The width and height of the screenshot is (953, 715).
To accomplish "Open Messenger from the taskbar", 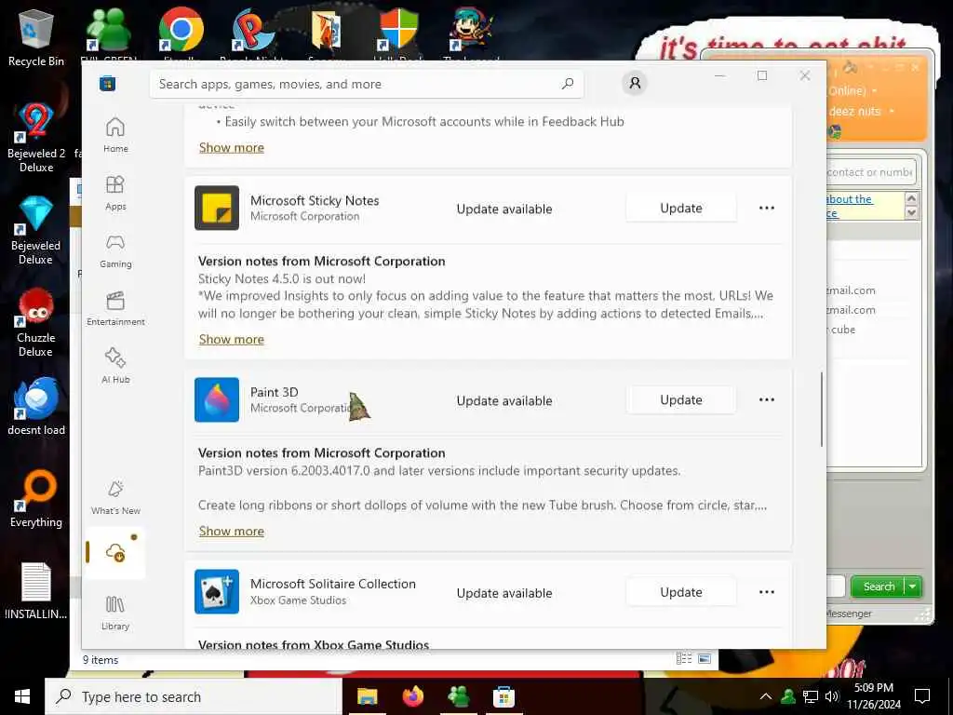I will [x=458, y=696].
